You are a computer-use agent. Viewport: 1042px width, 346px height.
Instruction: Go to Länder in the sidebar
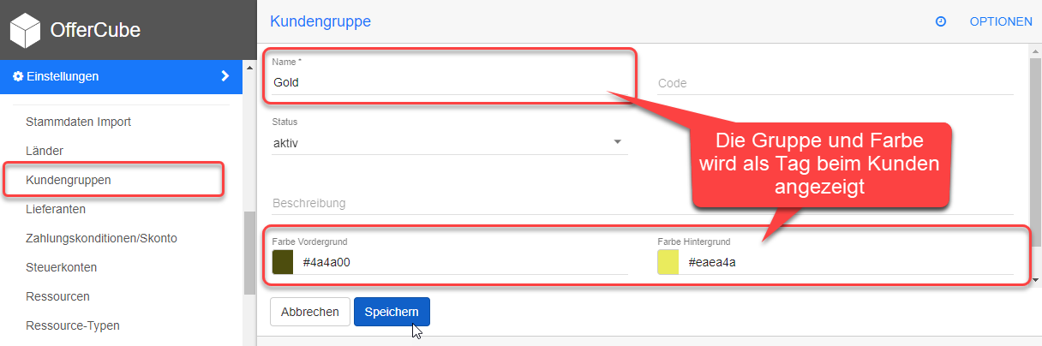click(x=45, y=151)
